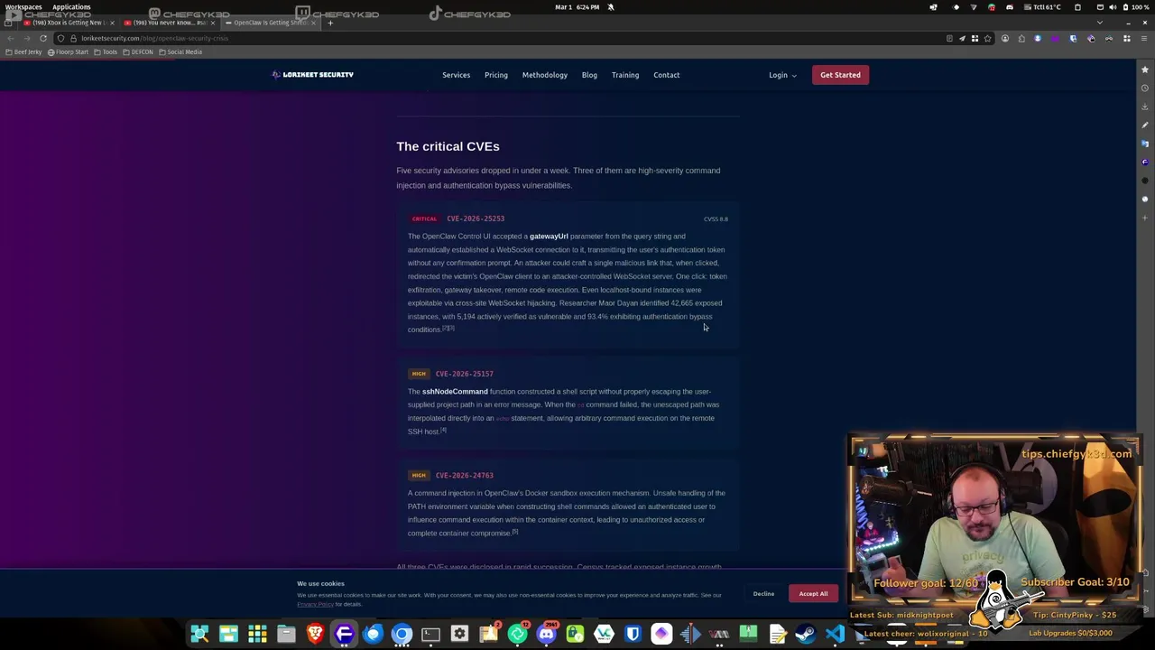Open the list-all-tabs chevron dropdown

click(x=1099, y=23)
